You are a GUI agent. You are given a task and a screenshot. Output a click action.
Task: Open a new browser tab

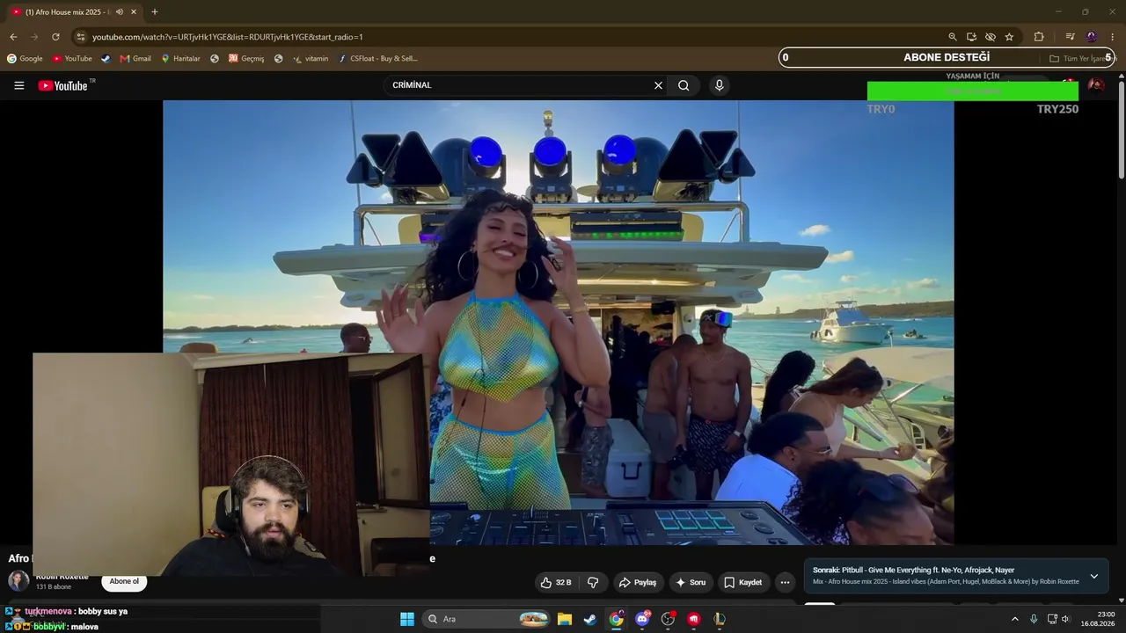coord(155,12)
